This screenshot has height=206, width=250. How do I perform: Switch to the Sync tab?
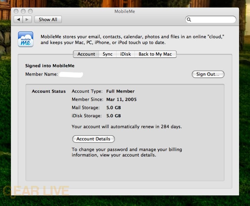tap(108, 54)
